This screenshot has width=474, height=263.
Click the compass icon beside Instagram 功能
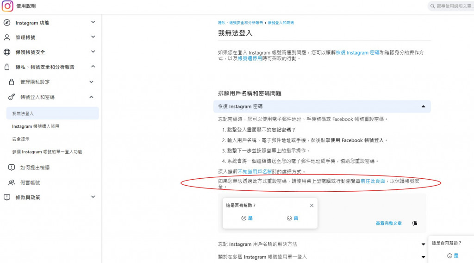click(6, 23)
